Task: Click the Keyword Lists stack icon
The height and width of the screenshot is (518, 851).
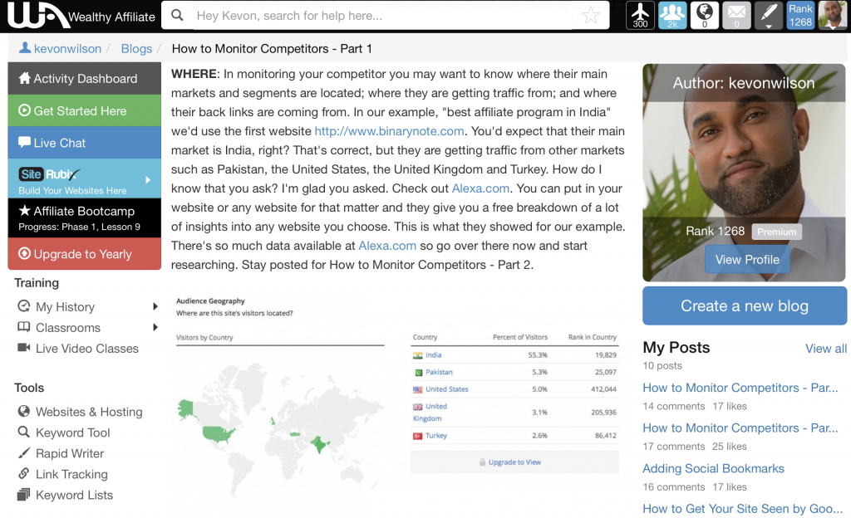Action: pos(24,494)
